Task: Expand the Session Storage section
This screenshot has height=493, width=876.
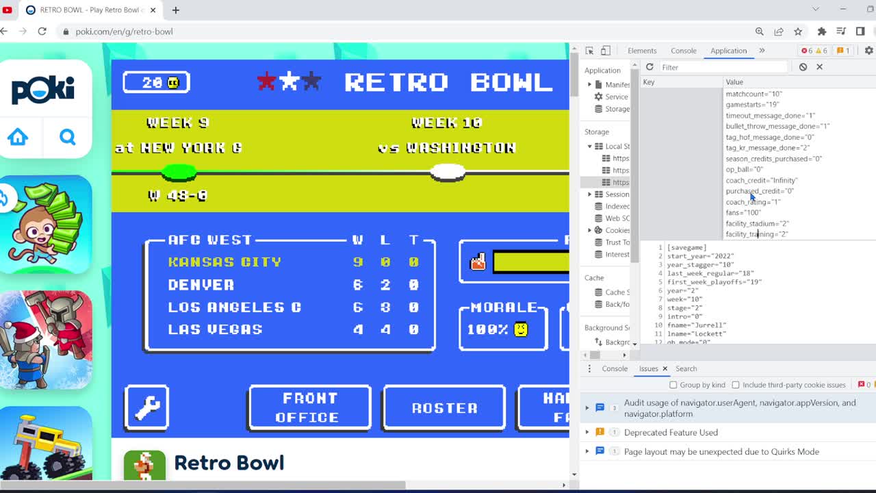Action: 589,194
